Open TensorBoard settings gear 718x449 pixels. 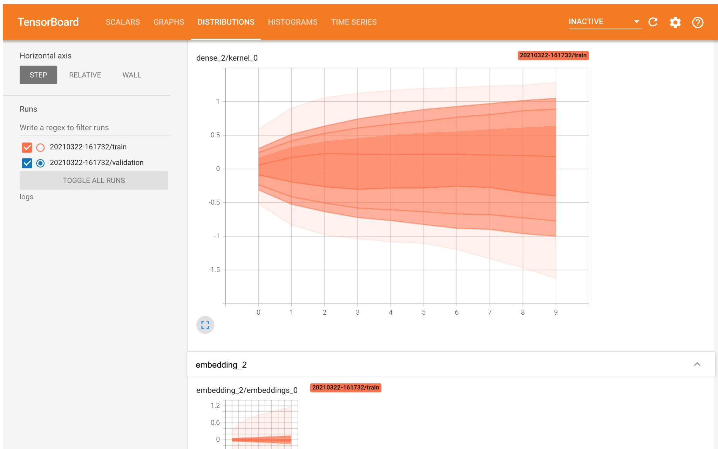pyautogui.click(x=675, y=22)
